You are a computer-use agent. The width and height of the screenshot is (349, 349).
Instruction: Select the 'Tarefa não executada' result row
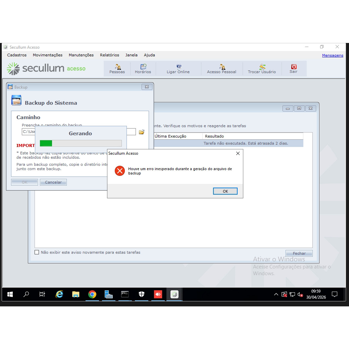pos(229,143)
